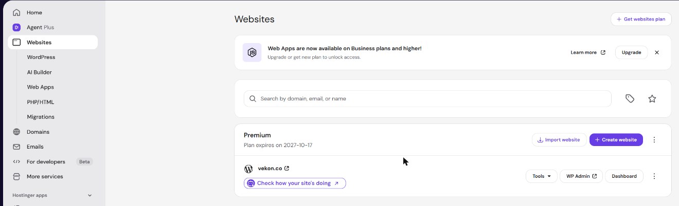Click the Websites browser icon in the sidebar
Screen dimensions: 679x206
(16, 43)
